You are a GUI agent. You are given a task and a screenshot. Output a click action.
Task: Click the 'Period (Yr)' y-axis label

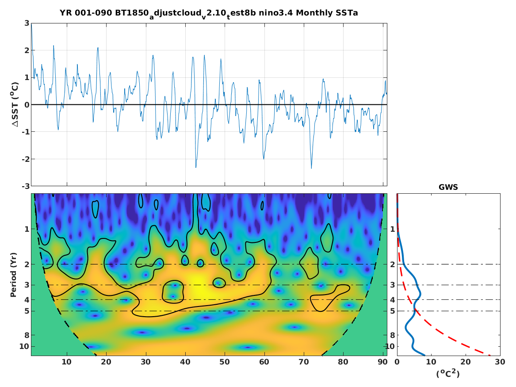coord(13,275)
